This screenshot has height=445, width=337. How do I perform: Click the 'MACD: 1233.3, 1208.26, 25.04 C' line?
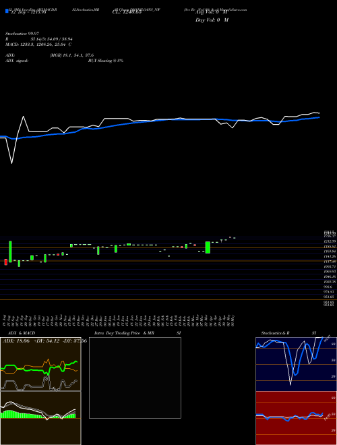point(38,44)
